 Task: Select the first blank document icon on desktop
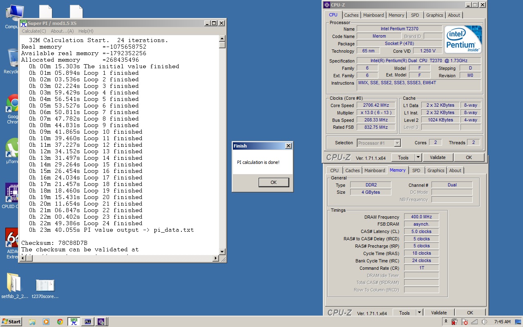tap(45, 11)
